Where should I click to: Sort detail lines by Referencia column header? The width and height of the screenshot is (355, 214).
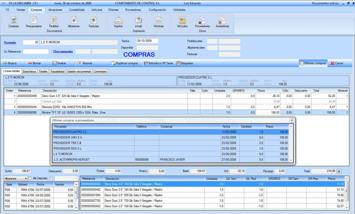(x=29, y=90)
